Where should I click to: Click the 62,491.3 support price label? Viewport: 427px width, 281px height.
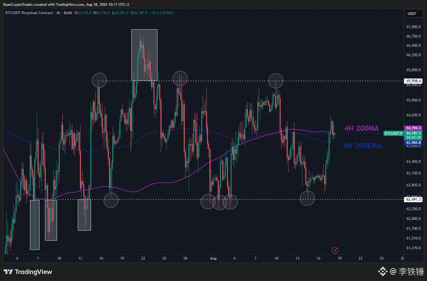coord(413,200)
